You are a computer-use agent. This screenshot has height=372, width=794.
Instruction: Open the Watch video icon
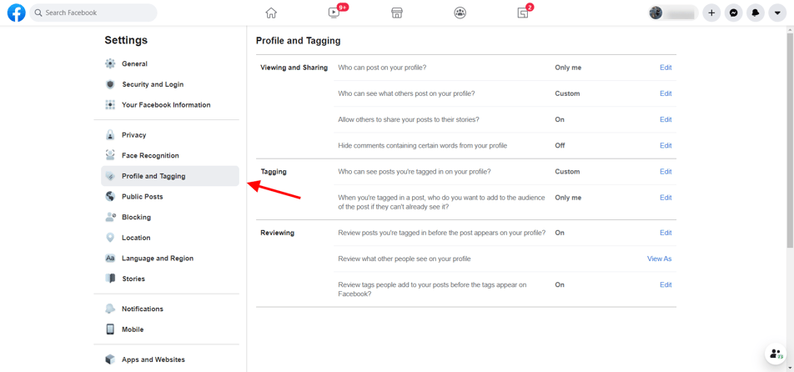coord(334,13)
